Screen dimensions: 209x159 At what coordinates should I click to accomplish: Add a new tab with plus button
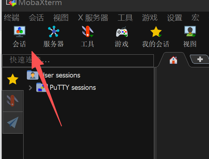[x=200, y=59]
